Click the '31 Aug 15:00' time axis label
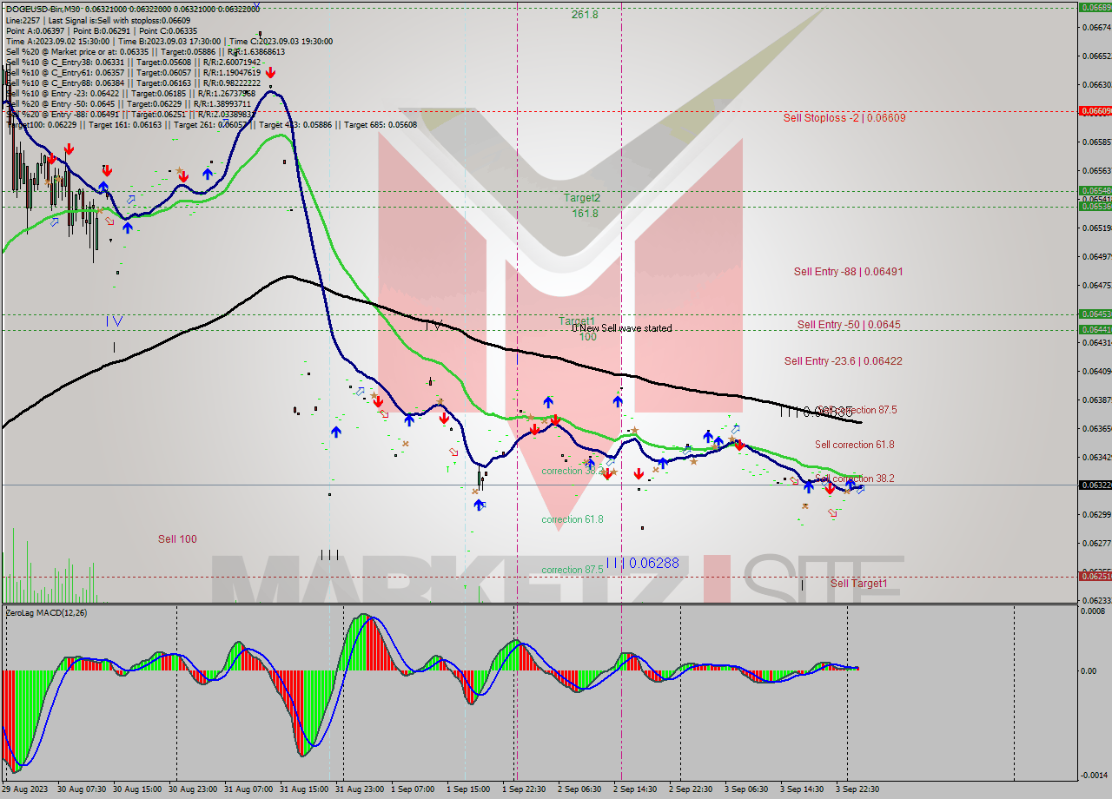Screen dimensions: 1112x799 pyautogui.click(x=304, y=789)
